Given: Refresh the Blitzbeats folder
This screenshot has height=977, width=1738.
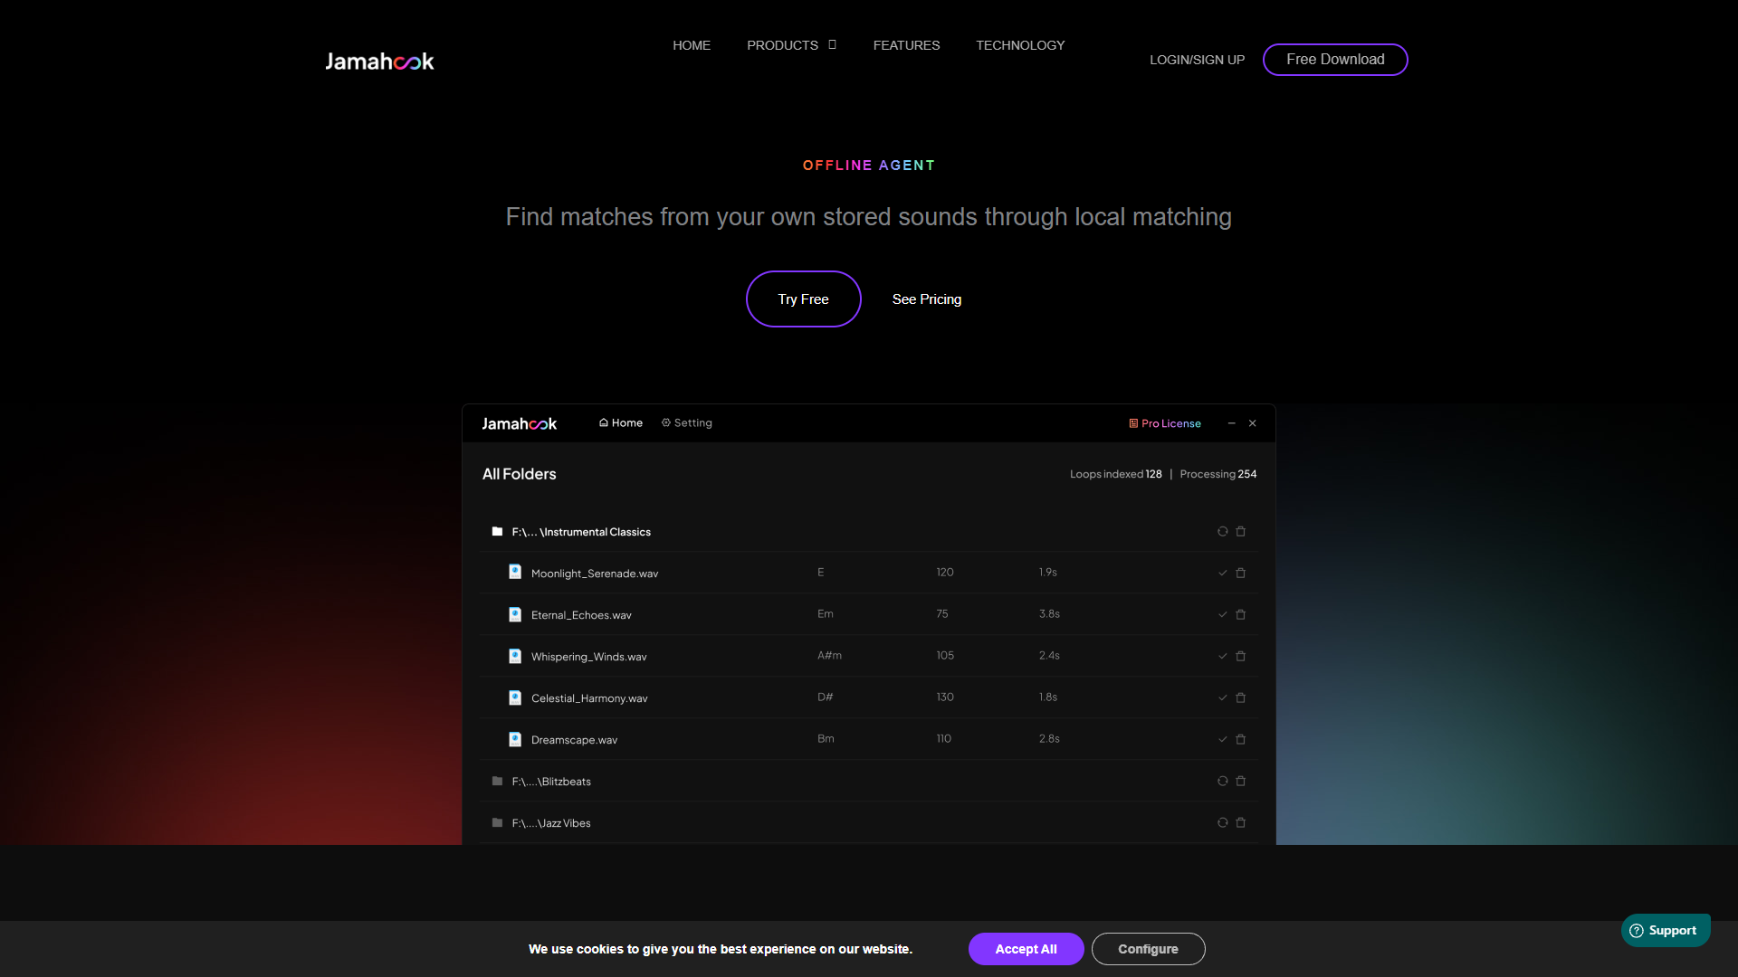Looking at the screenshot, I should tap(1223, 782).
